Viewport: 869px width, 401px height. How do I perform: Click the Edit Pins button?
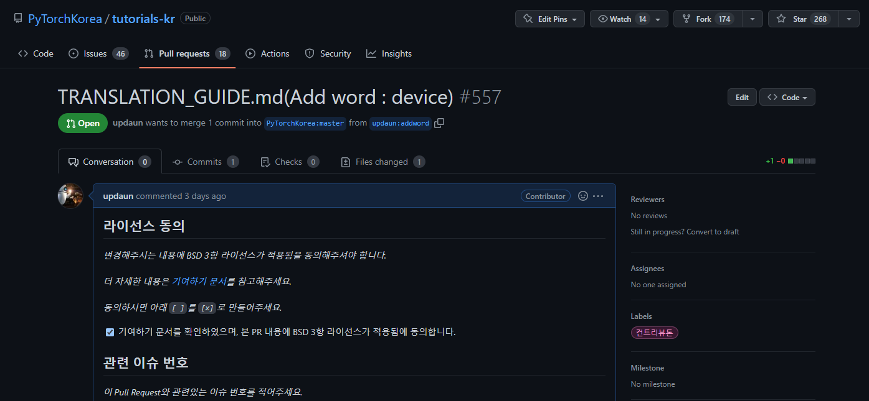click(x=550, y=19)
